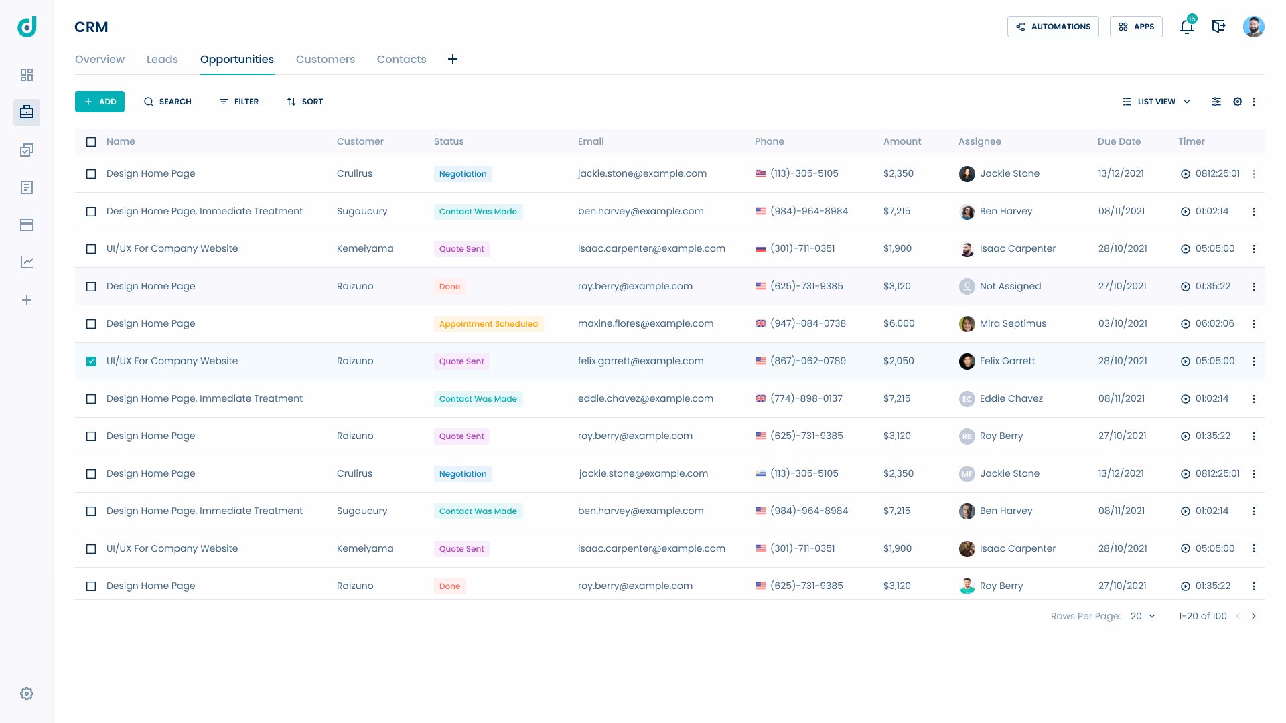Switch to the Leads tab
This screenshot has height=723, width=1286.
(162, 59)
